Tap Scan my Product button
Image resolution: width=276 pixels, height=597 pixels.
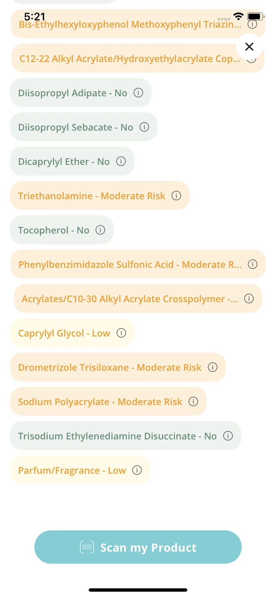pos(138,547)
